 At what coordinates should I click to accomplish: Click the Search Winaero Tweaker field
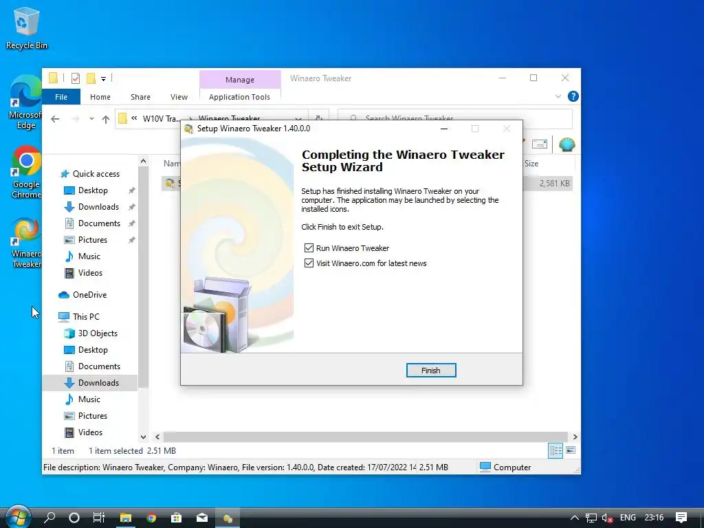click(455, 118)
